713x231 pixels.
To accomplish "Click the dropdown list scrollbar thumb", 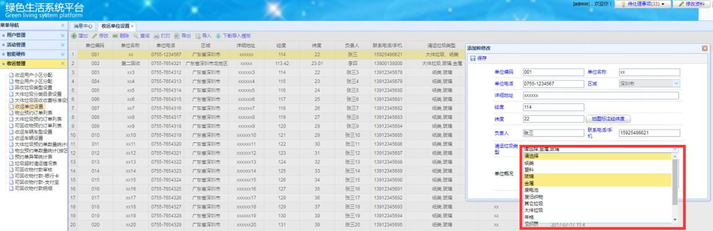I will click(x=676, y=182).
